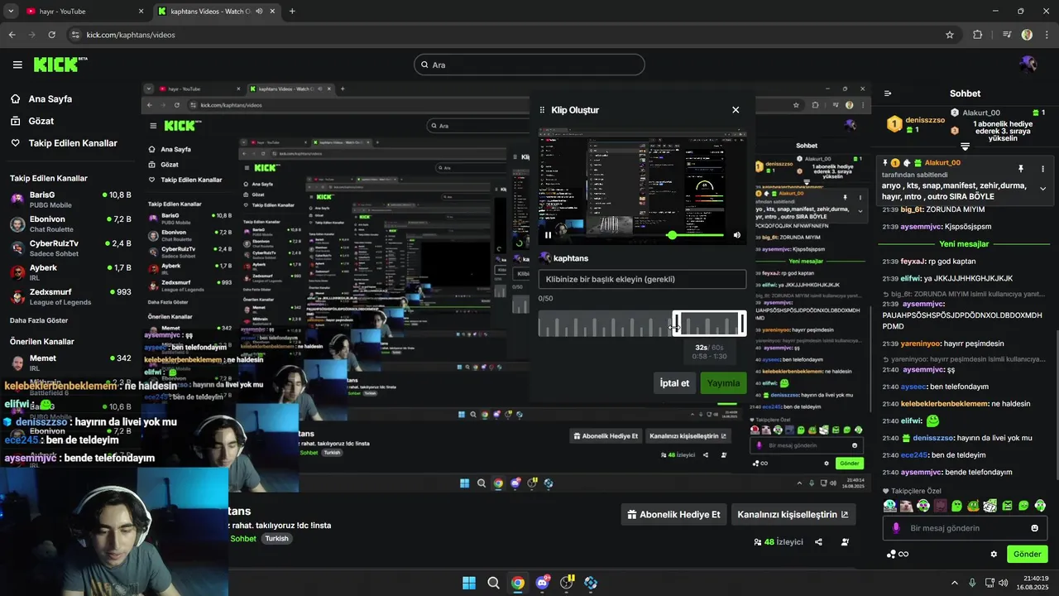
Task: Expand the pinned message chevron
Action: click(1042, 189)
